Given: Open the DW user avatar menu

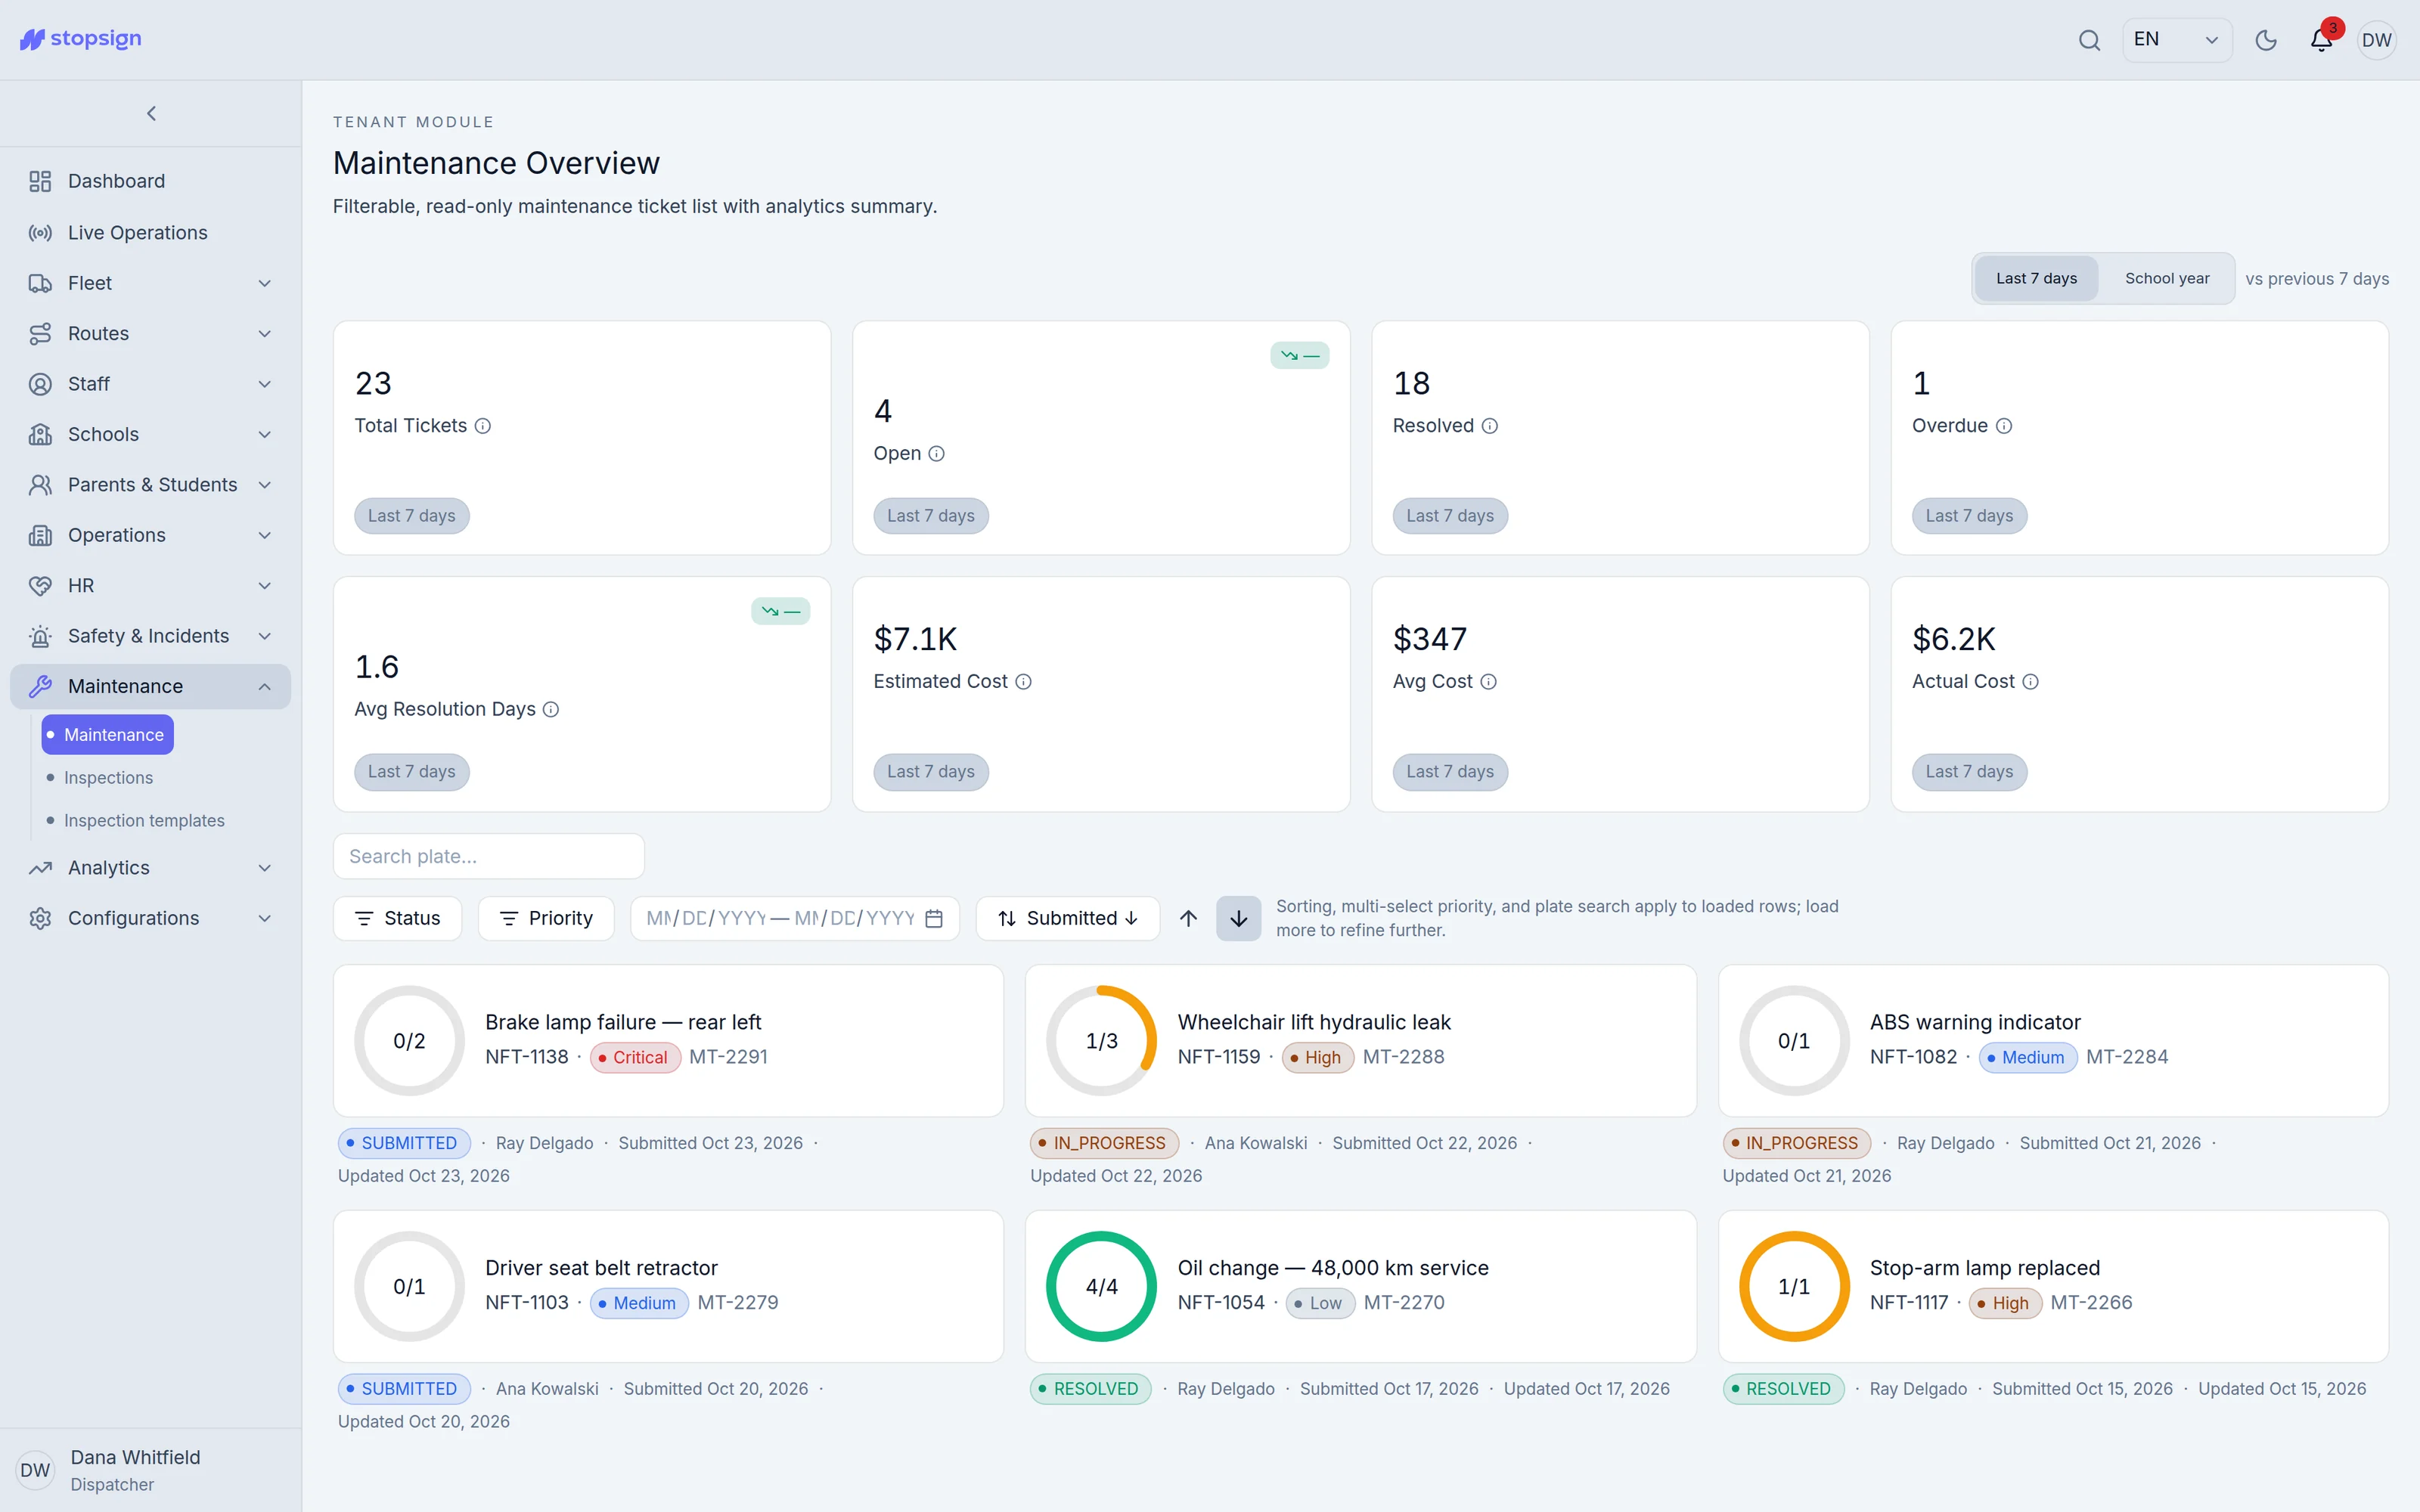Looking at the screenshot, I should (x=2376, y=40).
